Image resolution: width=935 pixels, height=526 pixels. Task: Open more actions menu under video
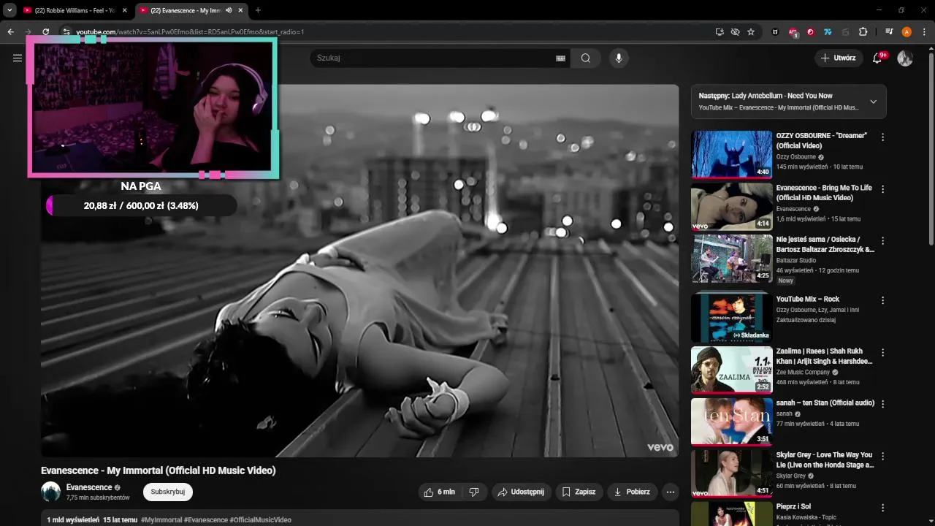[671, 492]
